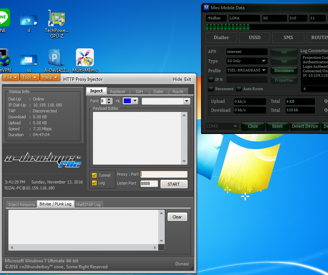Increase the Font size stepper

109,99
